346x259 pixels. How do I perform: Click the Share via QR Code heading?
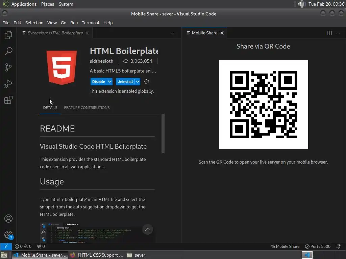(263, 46)
